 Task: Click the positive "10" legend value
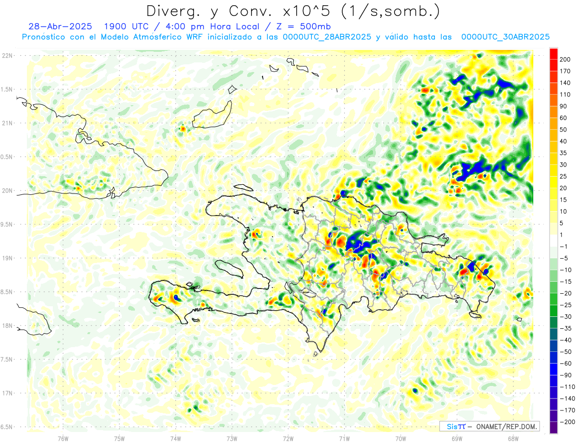(x=564, y=212)
